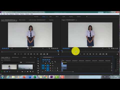Mark Out point in Source monitor

[x=21, y=54]
